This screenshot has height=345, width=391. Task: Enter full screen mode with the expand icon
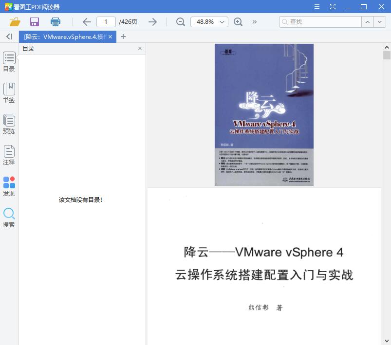pos(333,7)
